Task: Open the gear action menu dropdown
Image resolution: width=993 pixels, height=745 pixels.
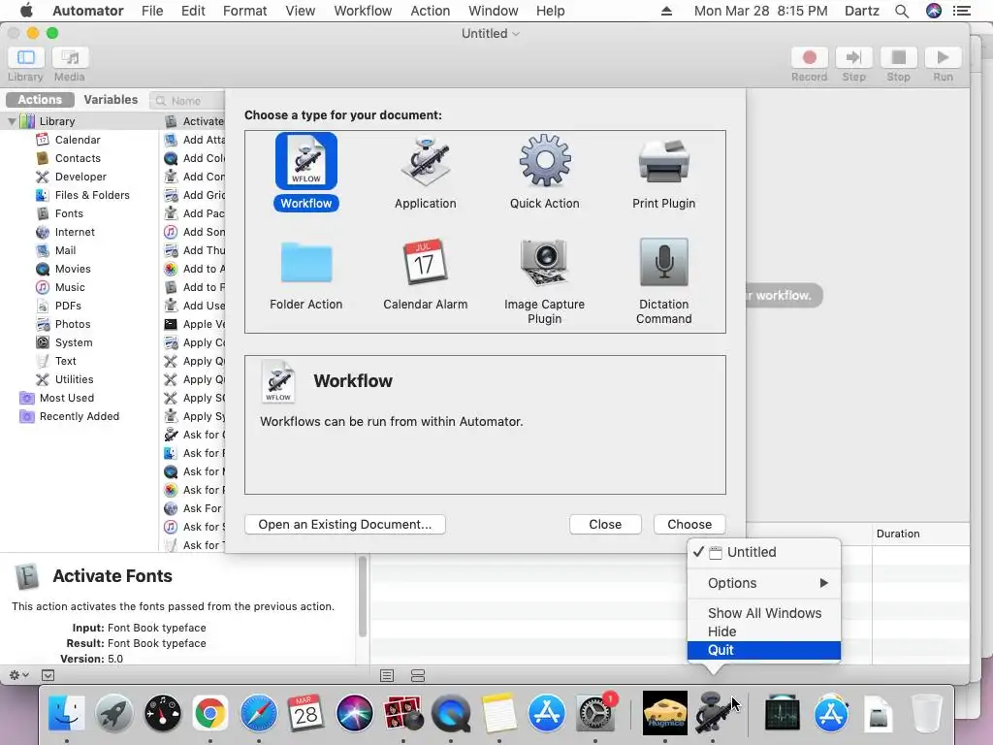Action: point(18,675)
